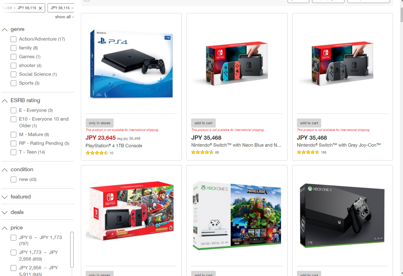Remove the JPY 59,115 price filter chip
The height and width of the screenshot is (276, 403).
pyautogui.click(x=40, y=8)
